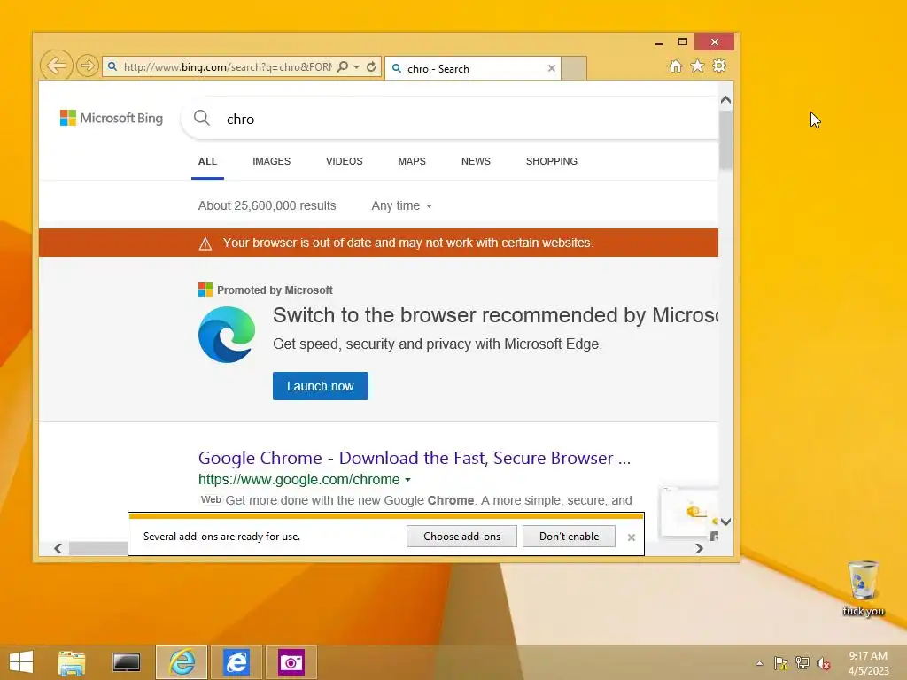The image size is (907, 680).
Task: Click the vertical scrollbar thumb
Action: click(725, 141)
